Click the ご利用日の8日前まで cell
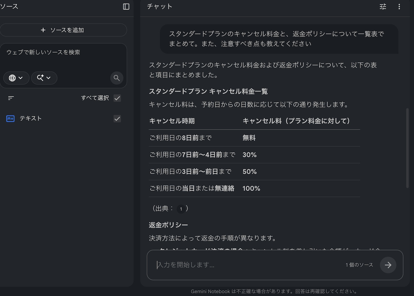This screenshot has height=296, width=414. (x=181, y=138)
